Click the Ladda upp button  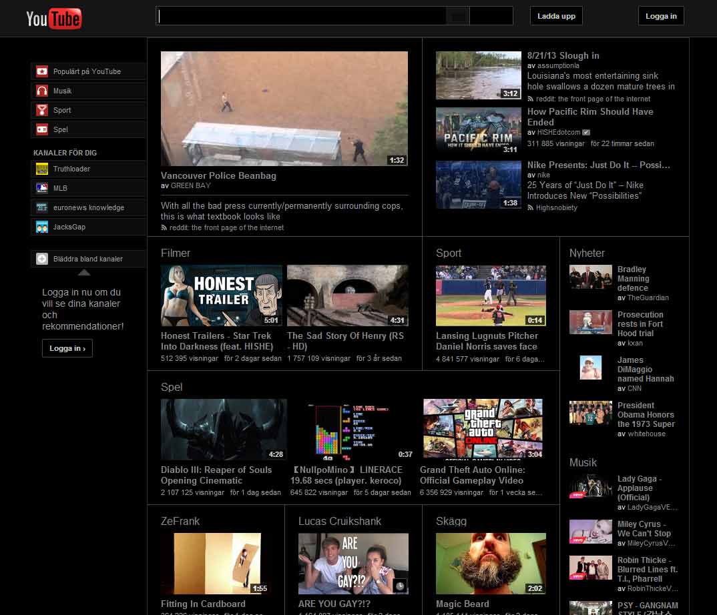(x=556, y=15)
